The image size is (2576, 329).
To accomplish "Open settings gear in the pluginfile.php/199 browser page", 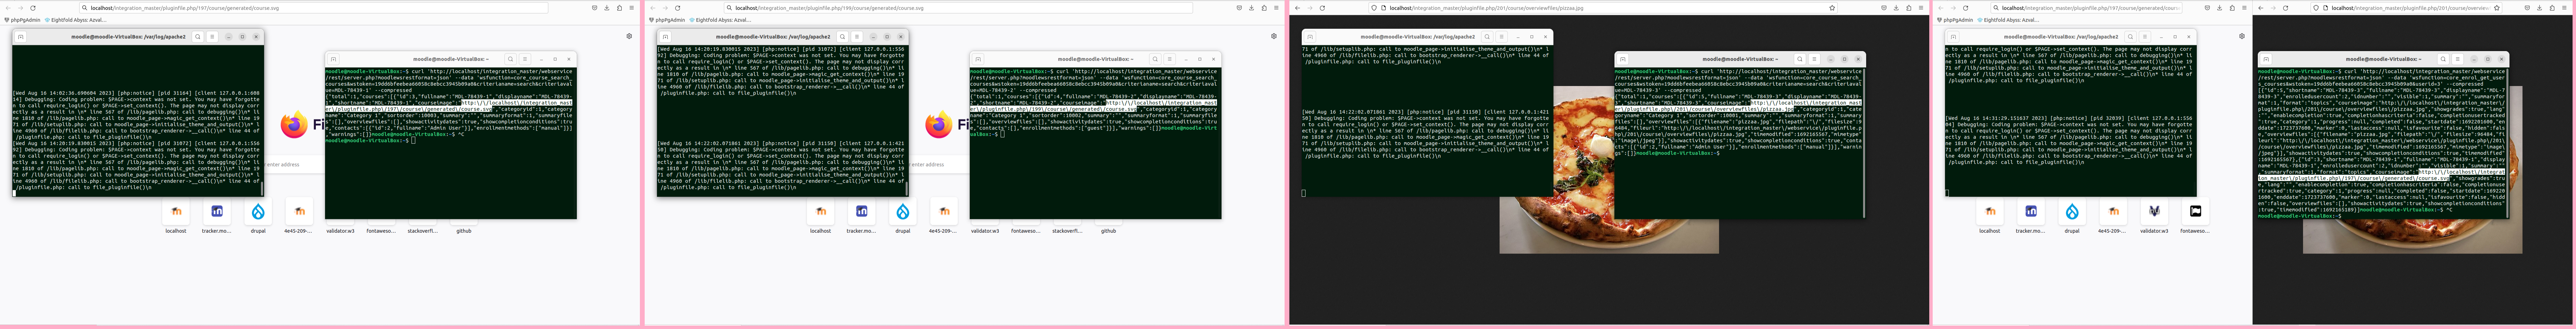I will pyautogui.click(x=1274, y=36).
